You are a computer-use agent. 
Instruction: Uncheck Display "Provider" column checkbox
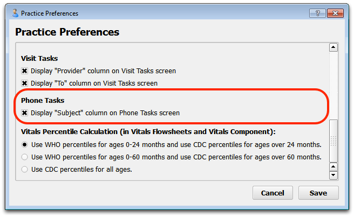[x=25, y=71]
